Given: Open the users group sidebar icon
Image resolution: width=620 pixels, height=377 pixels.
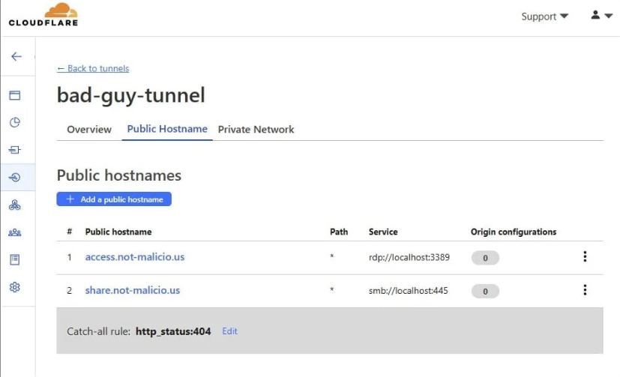Looking at the screenshot, I should pyautogui.click(x=15, y=232).
